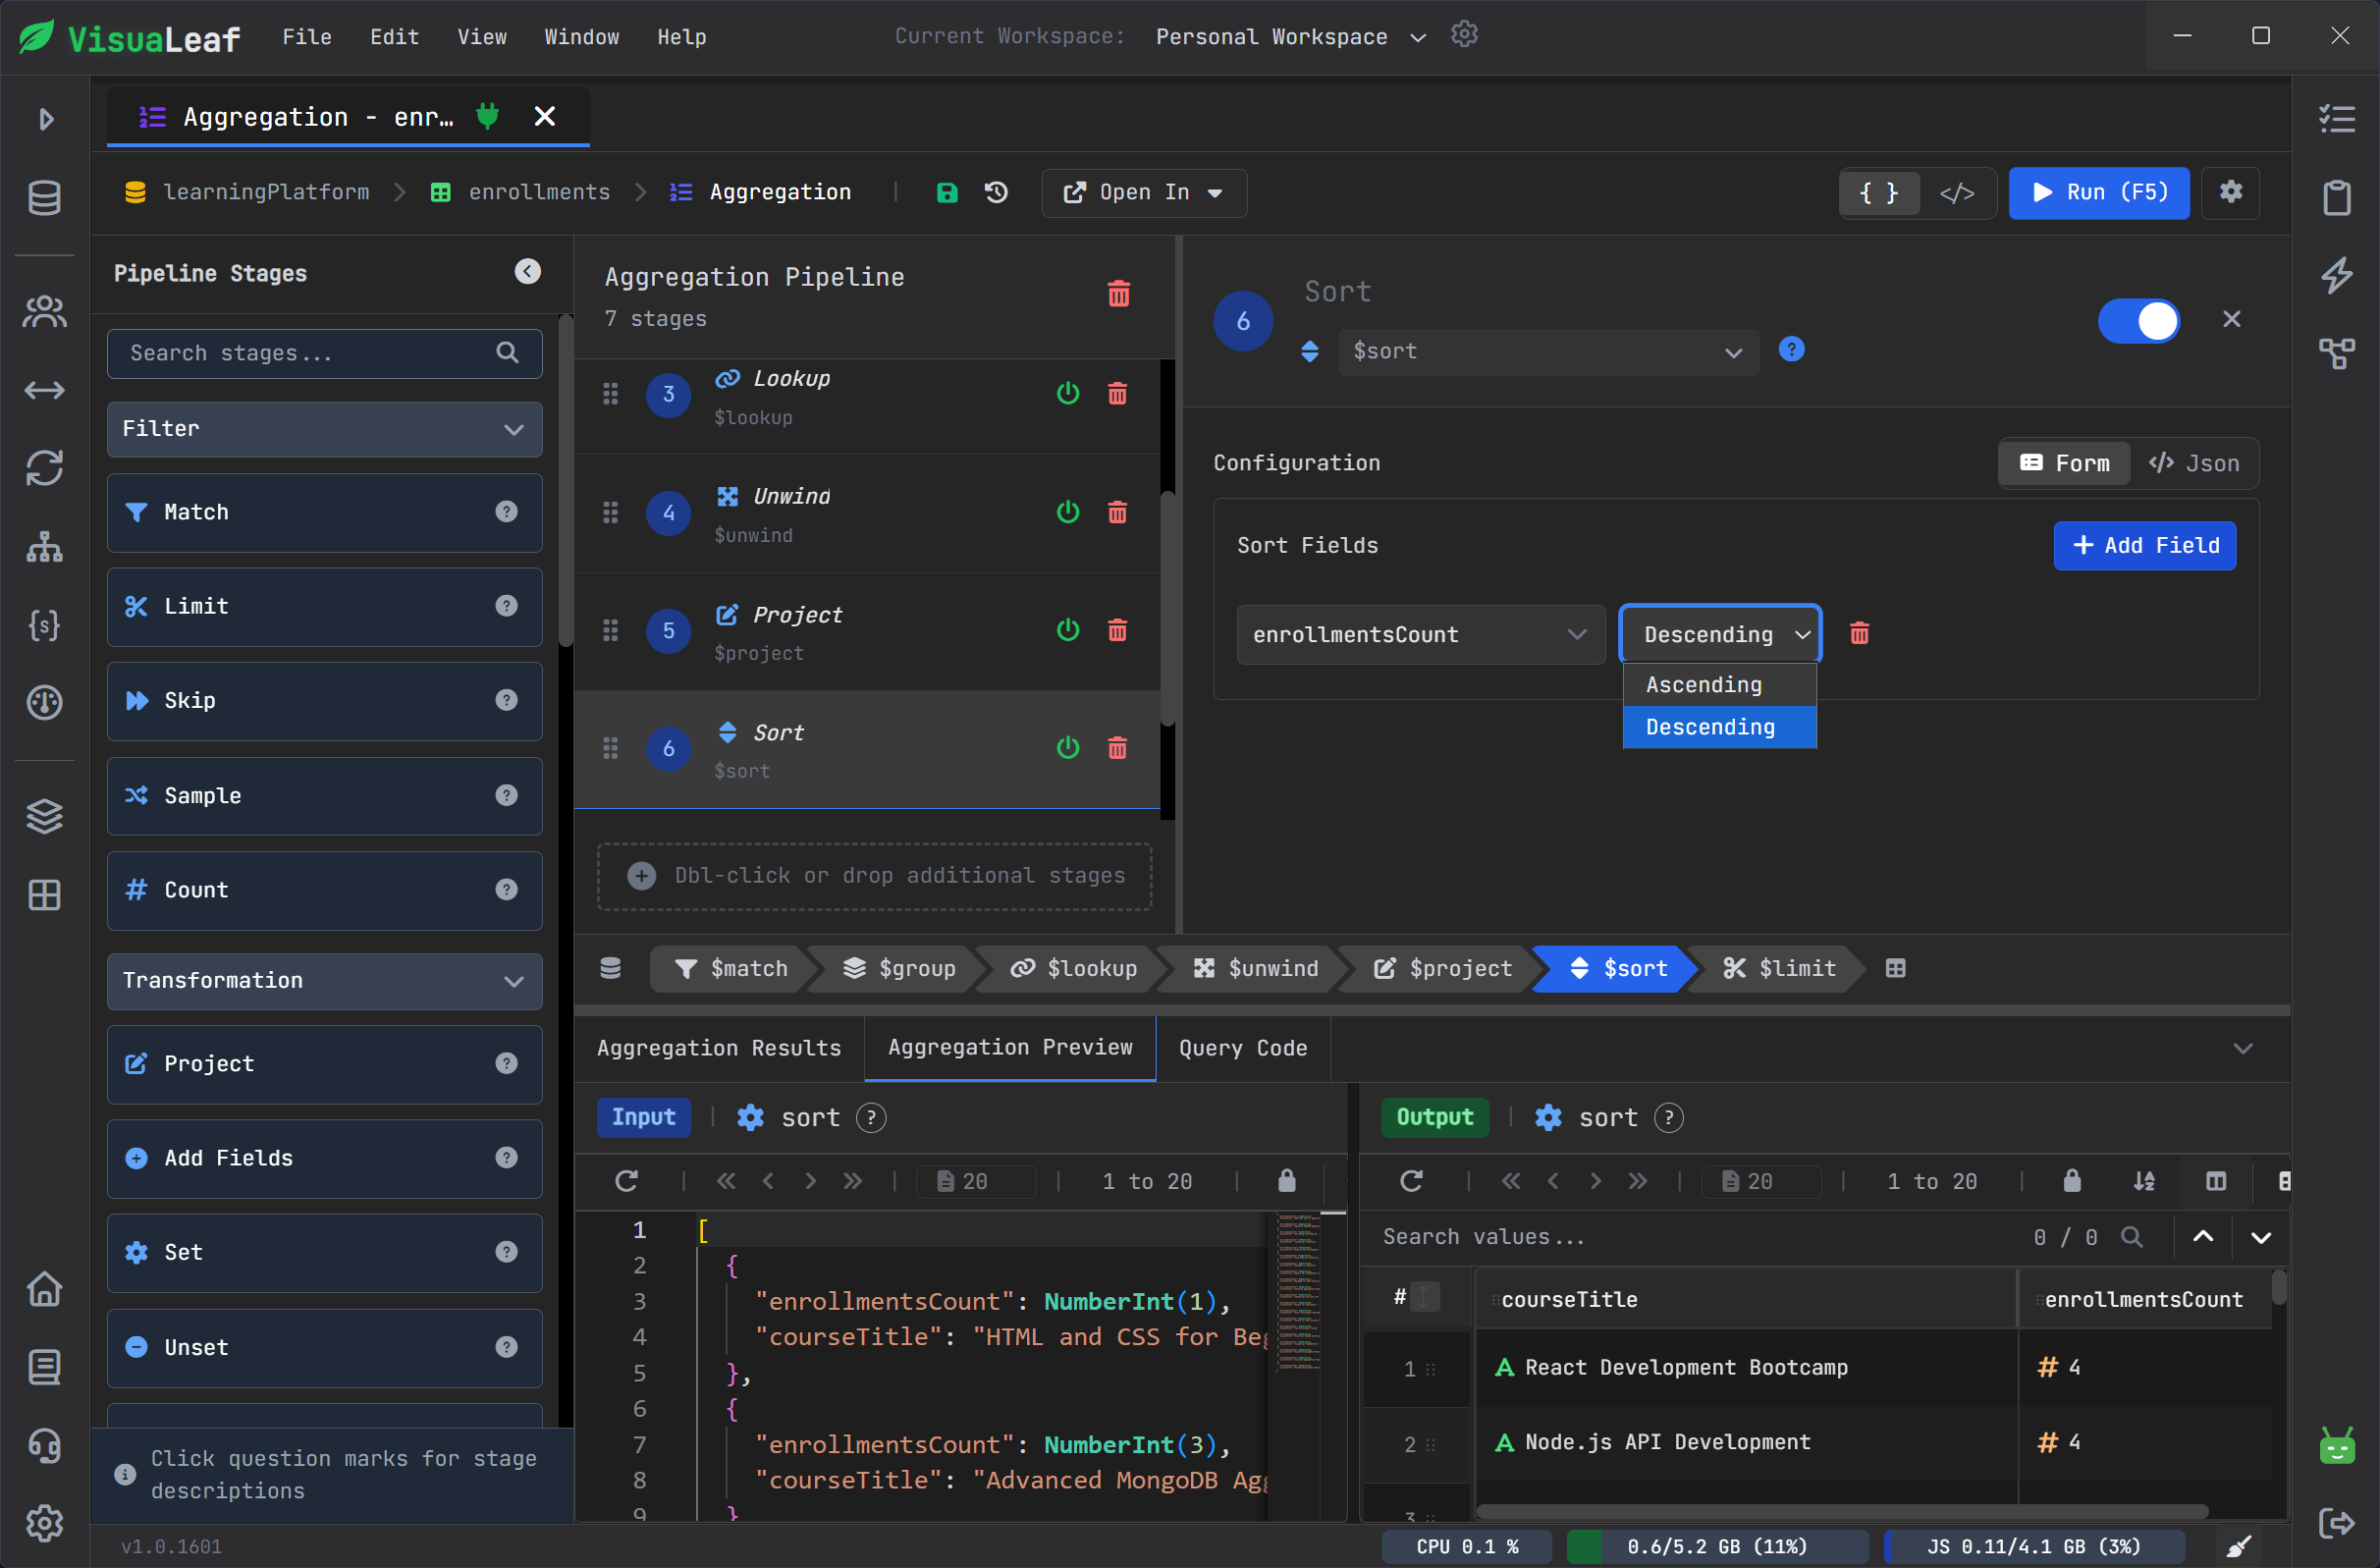
Task: Collapse the Transformation stages group
Action: tap(324, 981)
